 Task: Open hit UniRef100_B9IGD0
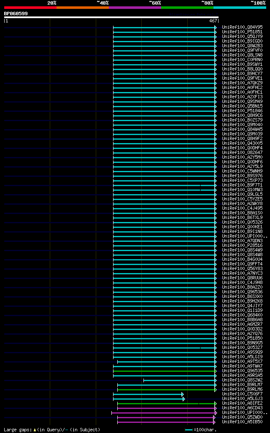click(x=243, y=41)
